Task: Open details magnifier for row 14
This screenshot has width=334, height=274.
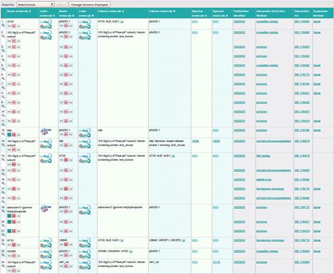Action: tap(3, 160)
